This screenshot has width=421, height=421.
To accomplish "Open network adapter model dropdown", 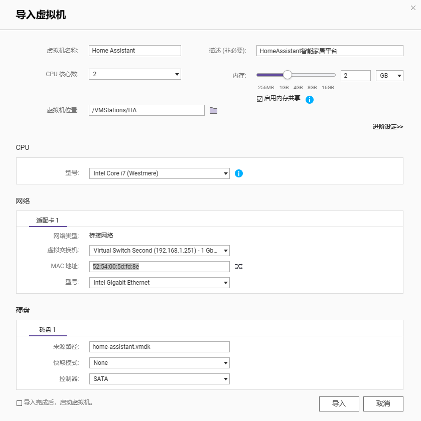I will tap(160, 283).
